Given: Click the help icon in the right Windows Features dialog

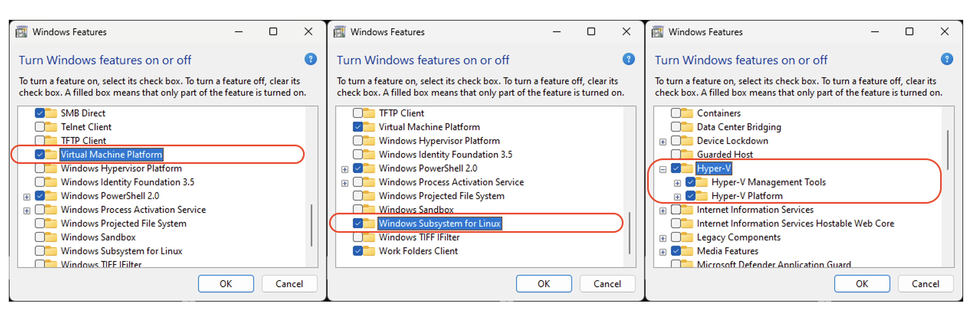Looking at the screenshot, I should coord(947,59).
